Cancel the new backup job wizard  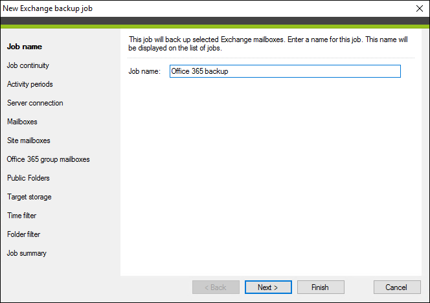[x=397, y=287]
